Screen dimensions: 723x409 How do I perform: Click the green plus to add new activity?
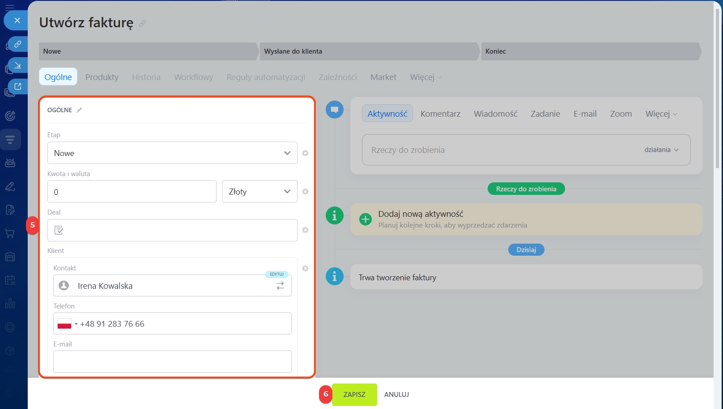coord(366,219)
